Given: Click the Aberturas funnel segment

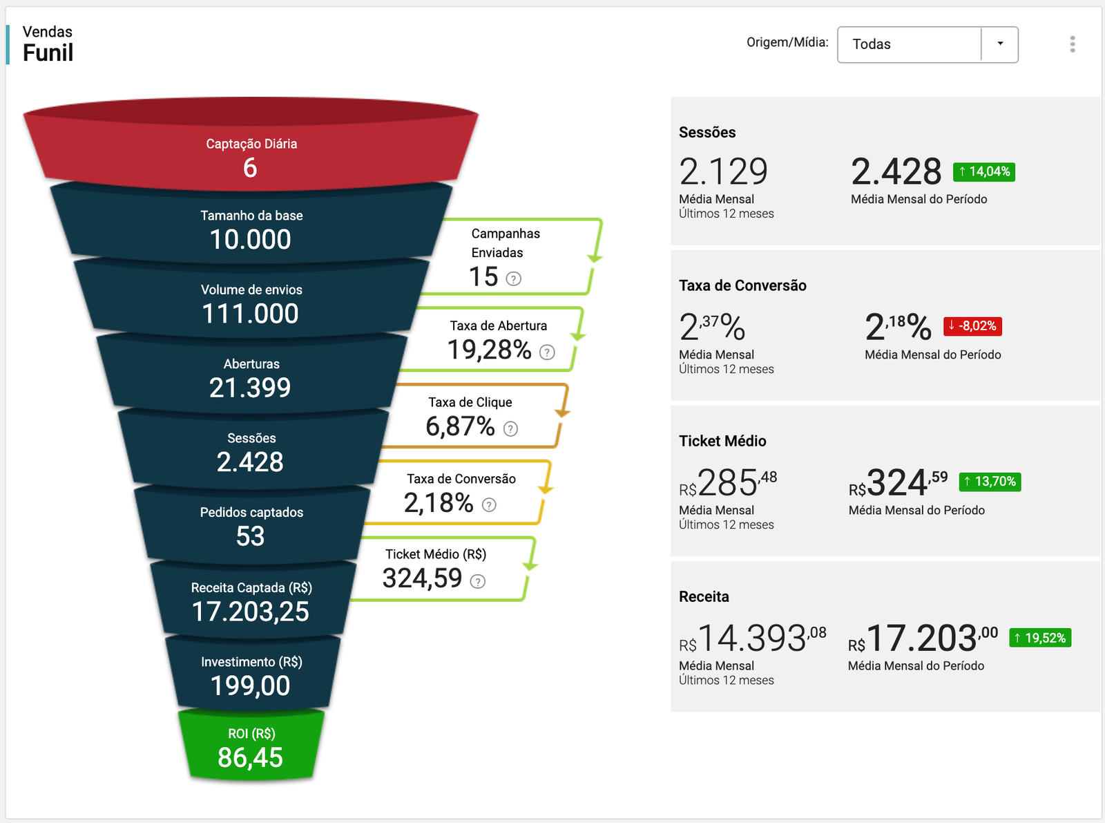Looking at the screenshot, I should pyautogui.click(x=251, y=377).
